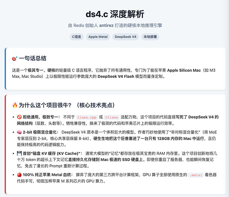The height and width of the screenshot is (197, 229).
Task: Click the red apple emoji before 100% 纯正苹果
Action: (19, 174)
